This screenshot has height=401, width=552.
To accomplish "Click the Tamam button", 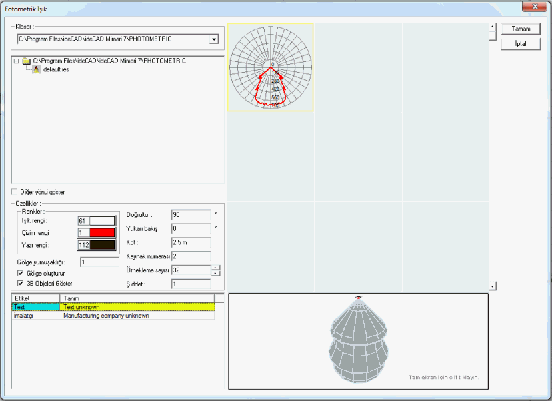I will click(520, 29).
